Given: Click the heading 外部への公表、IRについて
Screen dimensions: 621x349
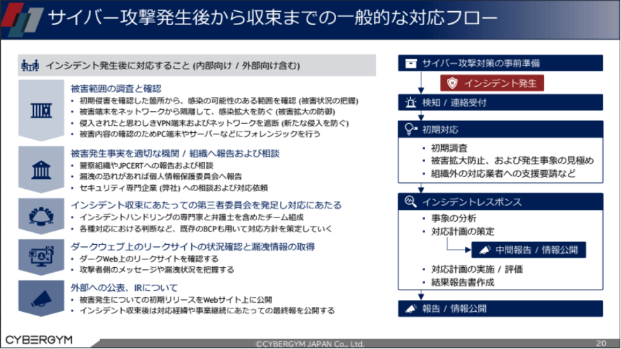Looking at the screenshot, I should pos(124,287).
